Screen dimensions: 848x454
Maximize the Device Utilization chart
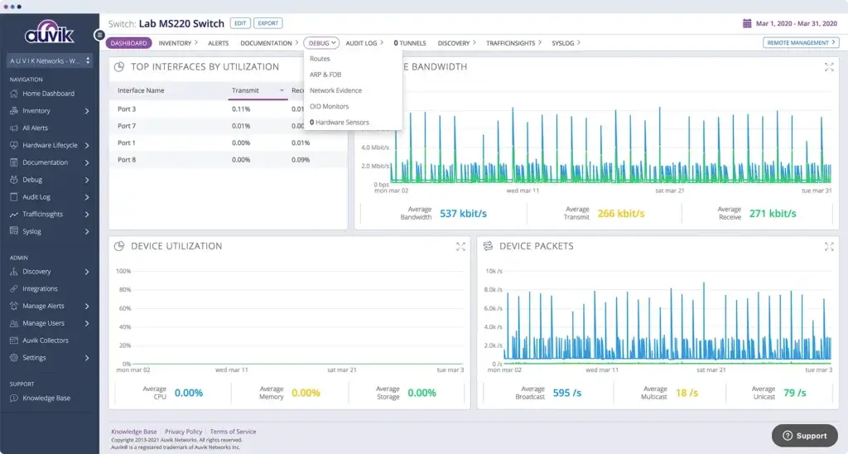[x=460, y=247]
